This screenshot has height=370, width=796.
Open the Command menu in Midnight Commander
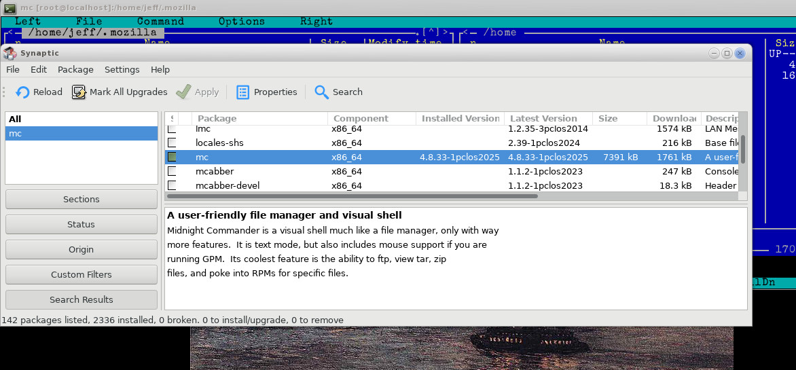click(160, 21)
